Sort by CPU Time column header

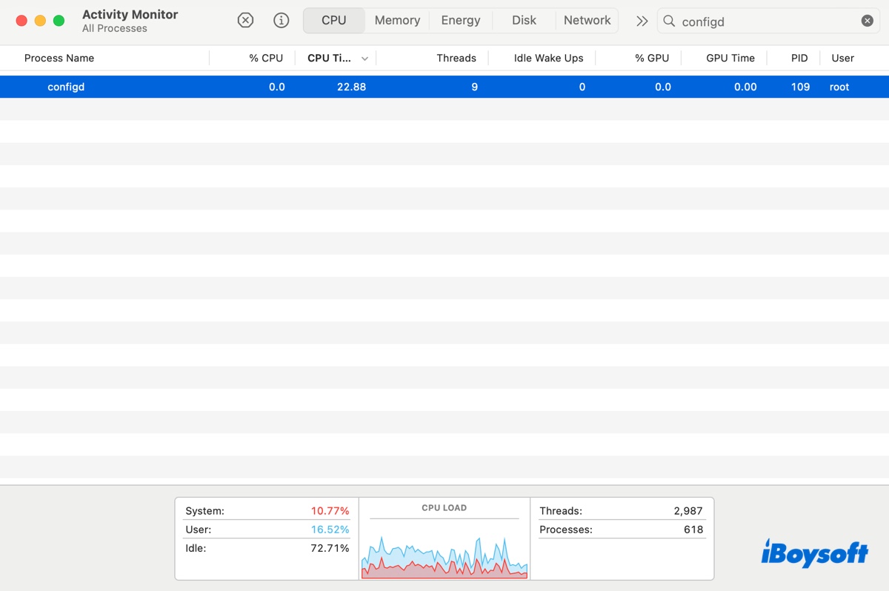pyautogui.click(x=329, y=58)
